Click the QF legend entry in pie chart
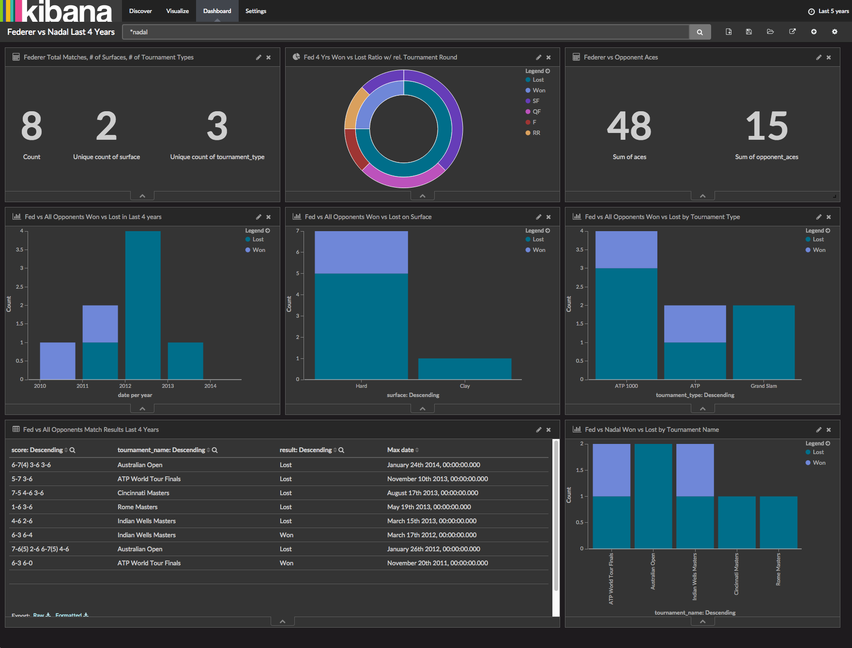Image resolution: width=852 pixels, height=648 pixels. pyautogui.click(x=533, y=112)
